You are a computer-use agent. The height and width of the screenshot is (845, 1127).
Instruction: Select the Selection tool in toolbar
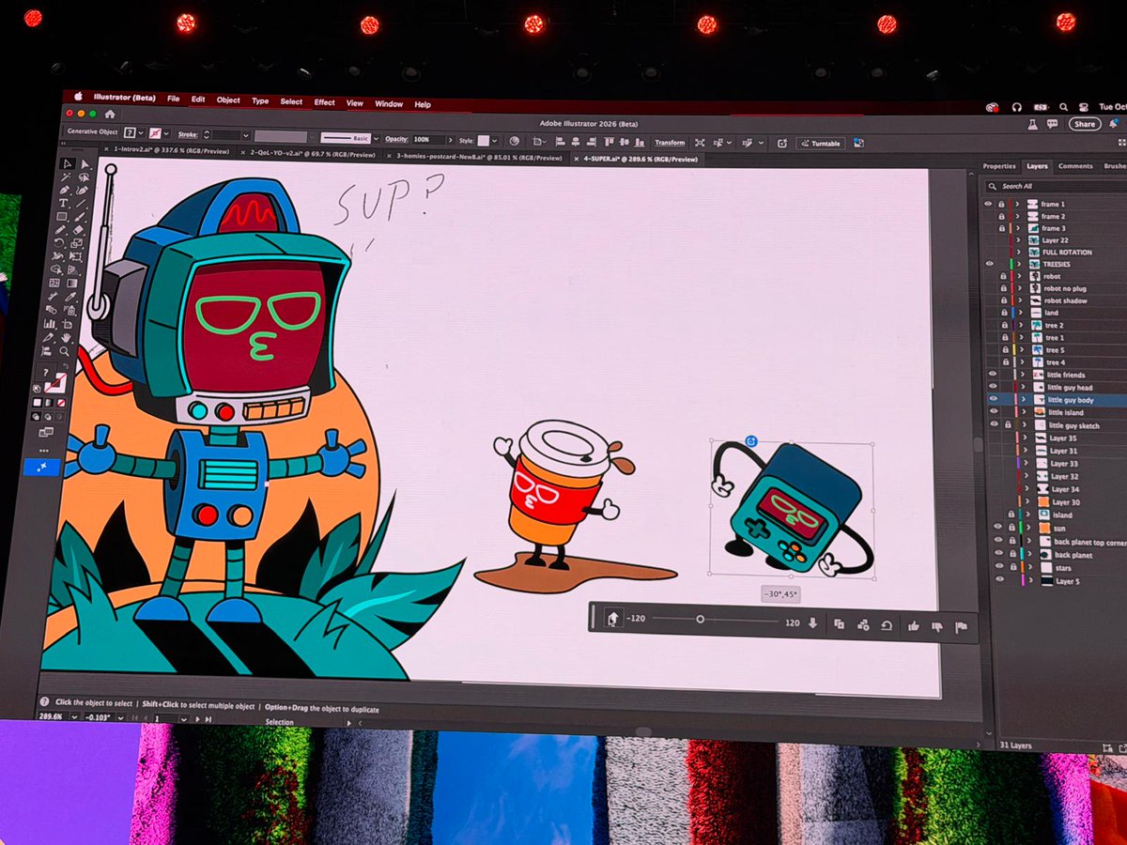(67, 165)
